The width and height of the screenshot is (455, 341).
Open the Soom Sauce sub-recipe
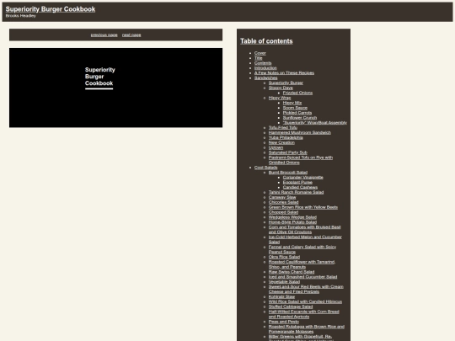[295, 108]
